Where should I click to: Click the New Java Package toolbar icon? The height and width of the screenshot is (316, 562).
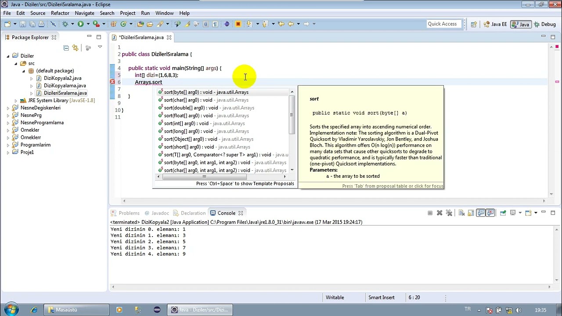click(113, 24)
